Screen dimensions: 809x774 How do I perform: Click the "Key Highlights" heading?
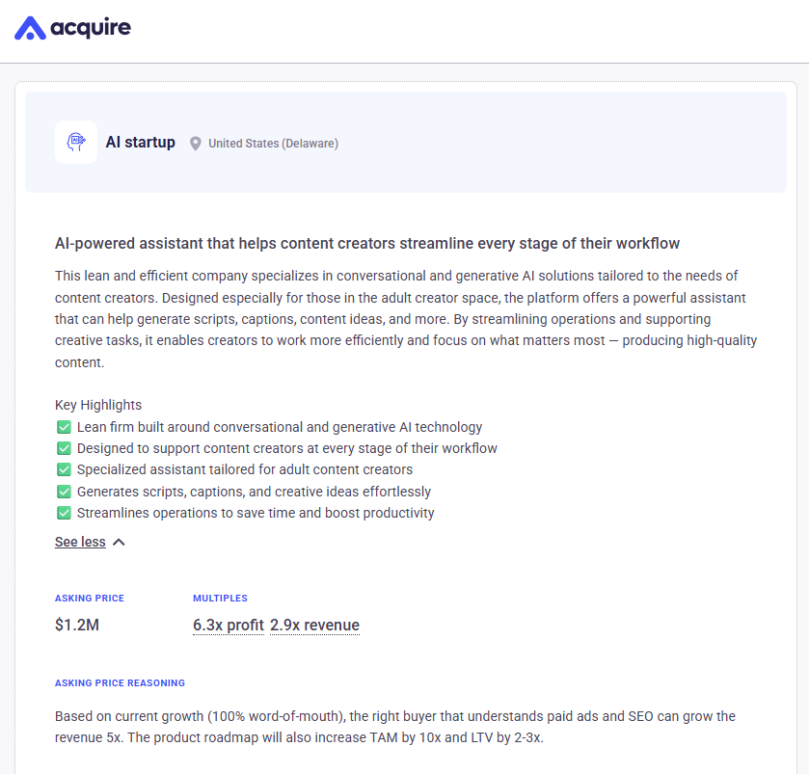(x=98, y=405)
